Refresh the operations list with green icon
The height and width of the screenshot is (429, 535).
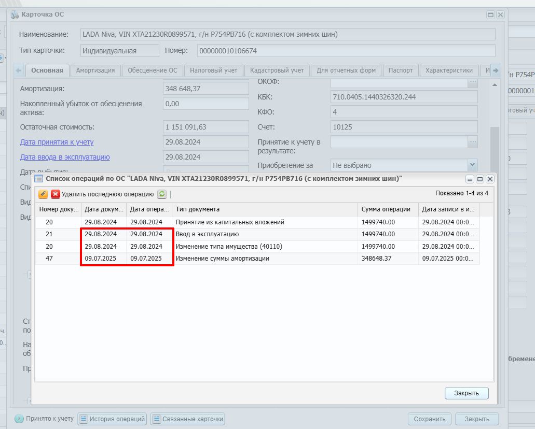pyautogui.click(x=162, y=194)
